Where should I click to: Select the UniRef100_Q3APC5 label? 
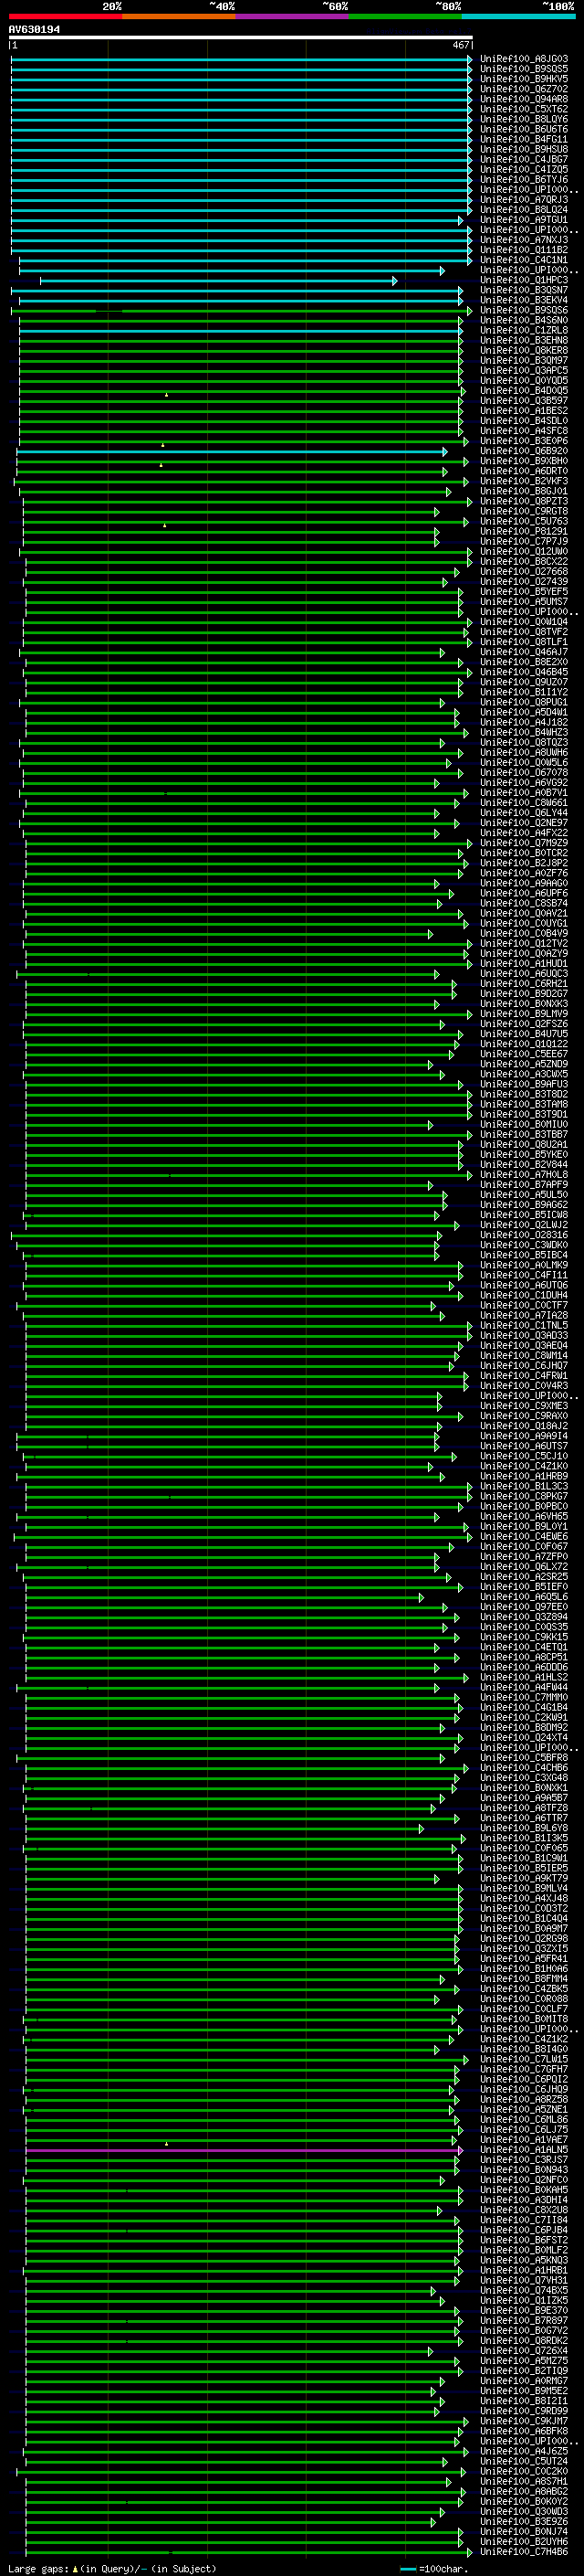tap(524, 371)
